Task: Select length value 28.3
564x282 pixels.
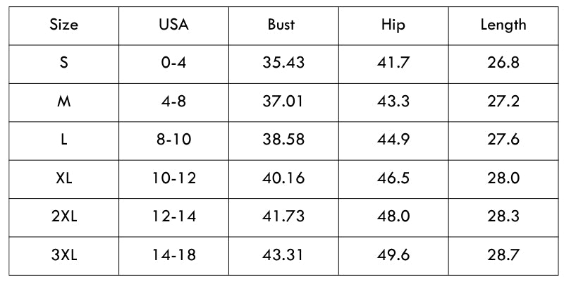Action: point(503,216)
